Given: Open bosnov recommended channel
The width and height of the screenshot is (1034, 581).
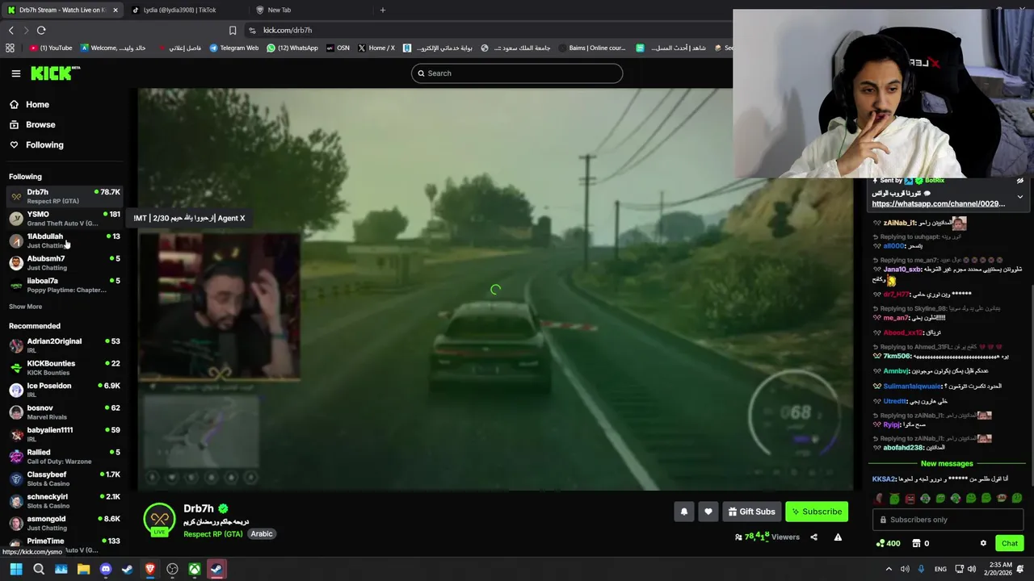Looking at the screenshot, I should pyautogui.click(x=65, y=412).
